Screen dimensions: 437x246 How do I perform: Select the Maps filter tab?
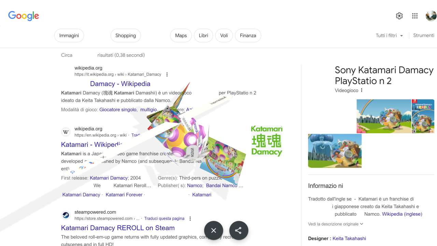181,36
